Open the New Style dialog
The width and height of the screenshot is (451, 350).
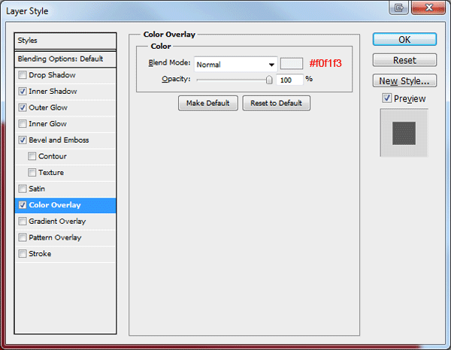coord(404,81)
